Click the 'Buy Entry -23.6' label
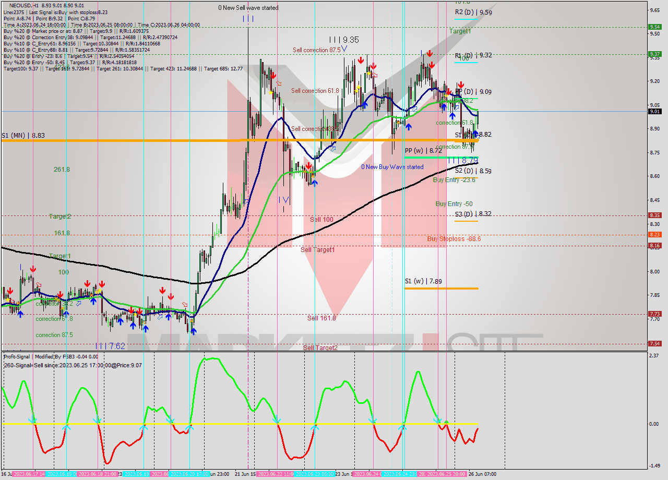Screen dimensions: 668x480 click(x=454, y=180)
